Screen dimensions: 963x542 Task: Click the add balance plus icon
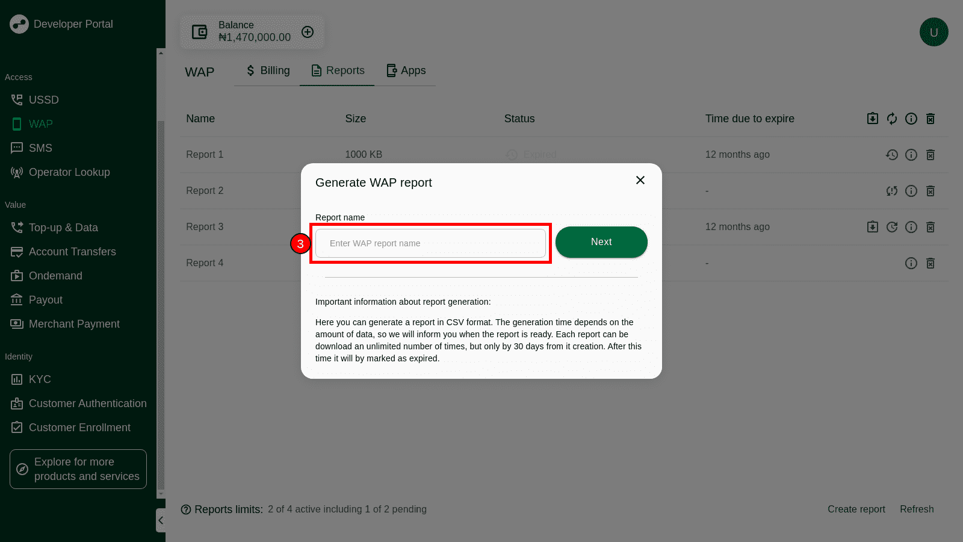click(308, 32)
